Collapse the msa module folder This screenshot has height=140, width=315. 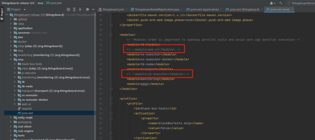pyautogui.click(x=11, y=60)
